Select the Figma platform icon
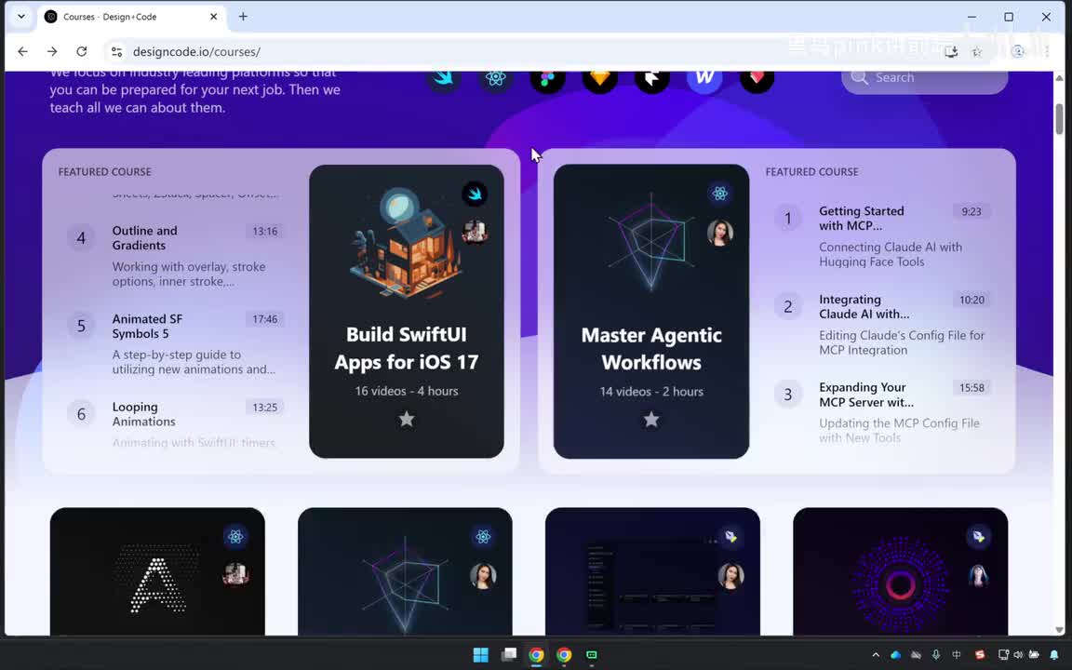Image resolution: width=1072 pixels, height=670 pixels. pos(547,78)
